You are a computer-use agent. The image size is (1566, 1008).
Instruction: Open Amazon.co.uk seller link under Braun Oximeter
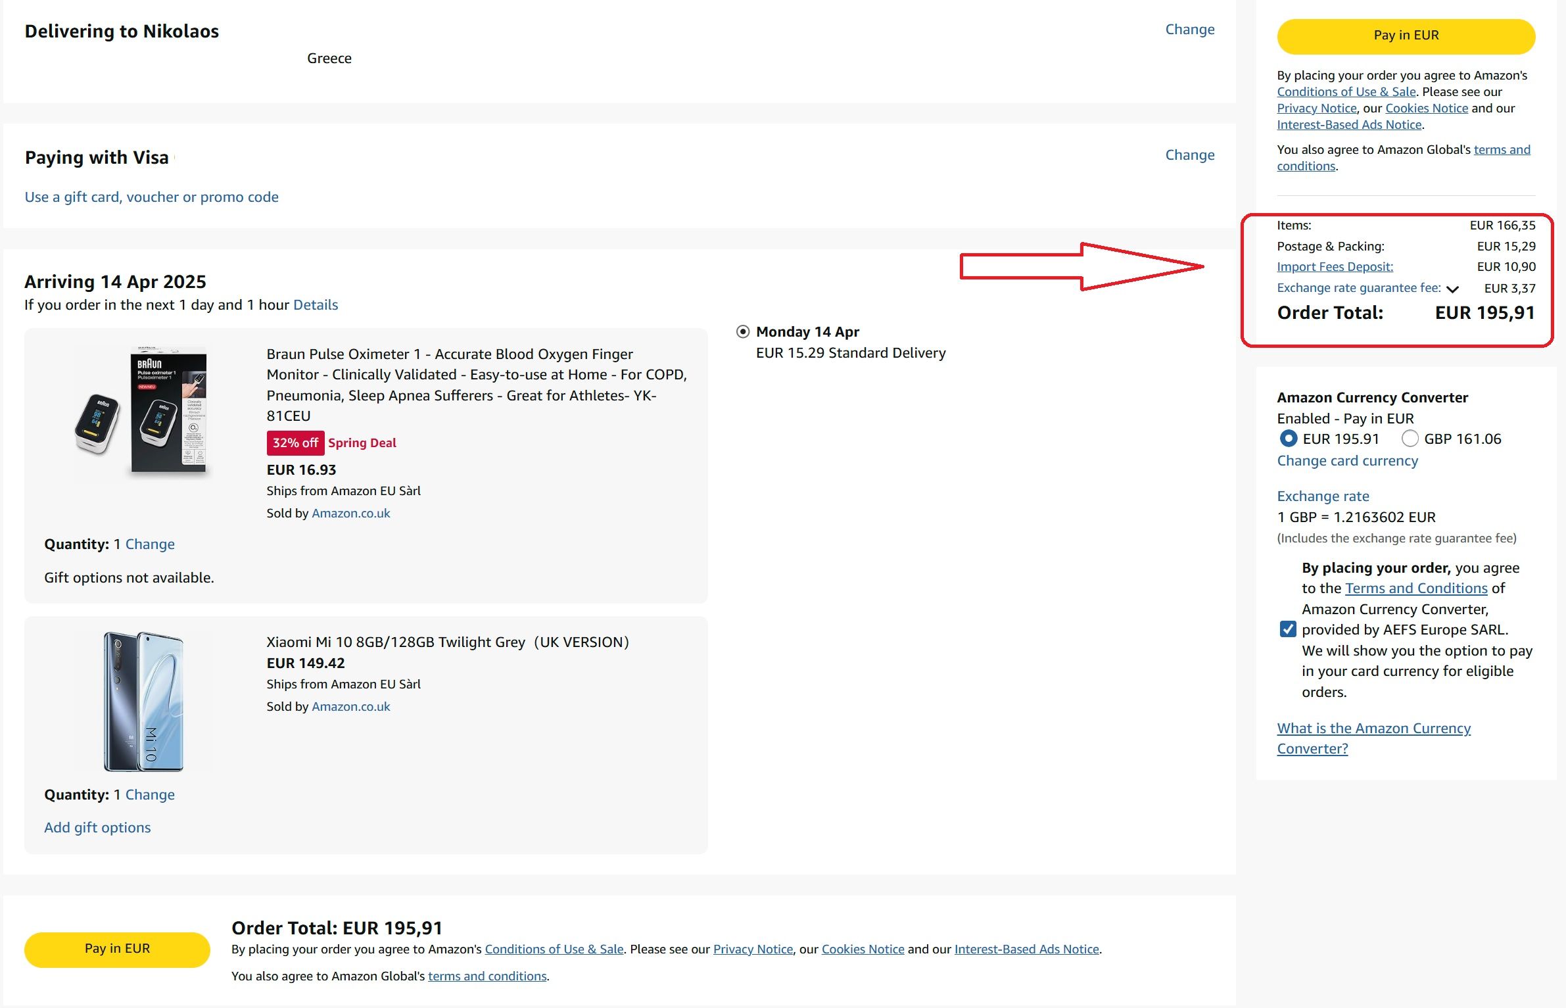pyautogui.click(x=350, y=514)
